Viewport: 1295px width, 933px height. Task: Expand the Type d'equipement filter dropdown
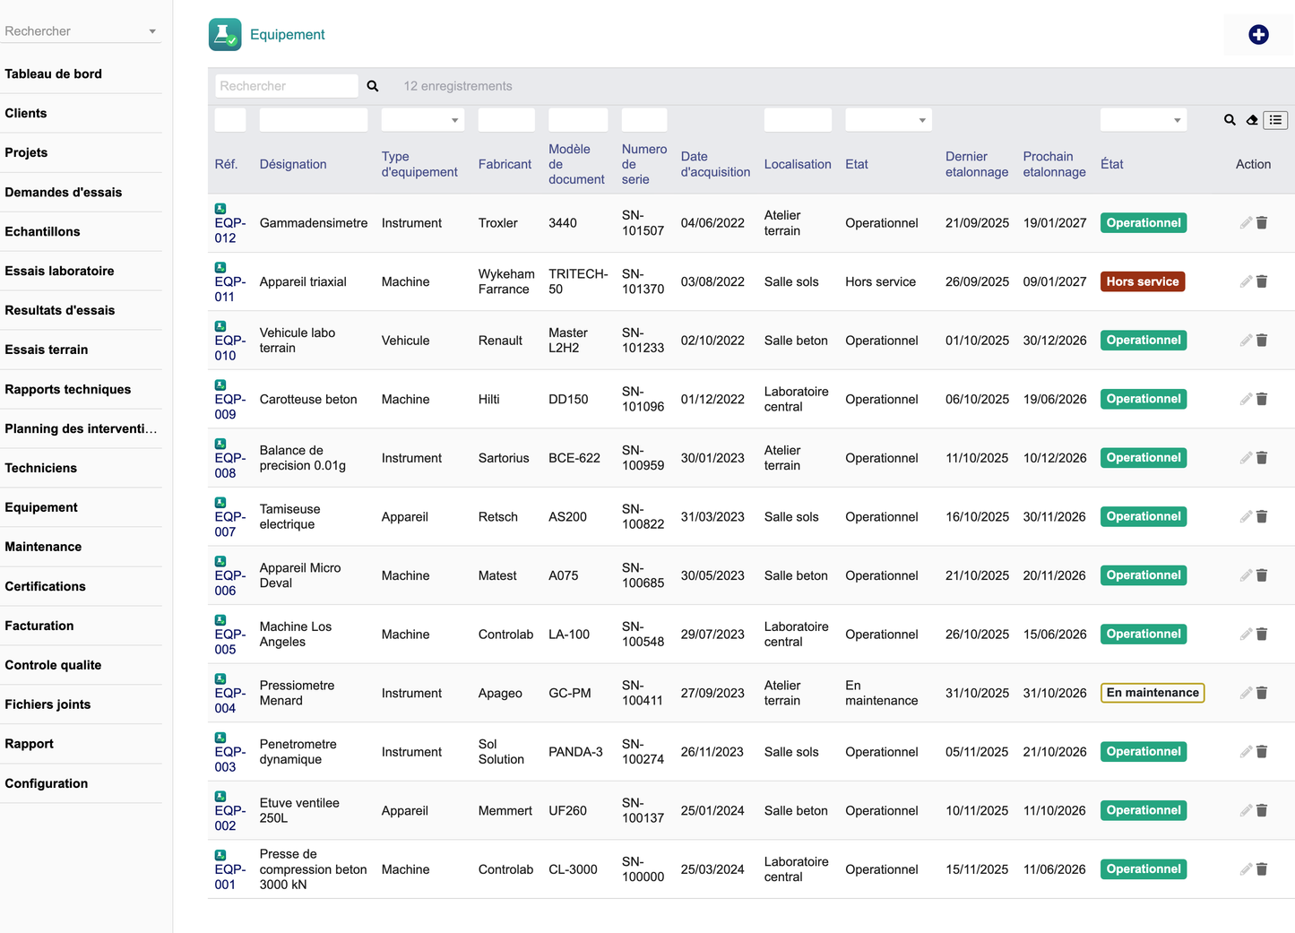pos(423,120)
